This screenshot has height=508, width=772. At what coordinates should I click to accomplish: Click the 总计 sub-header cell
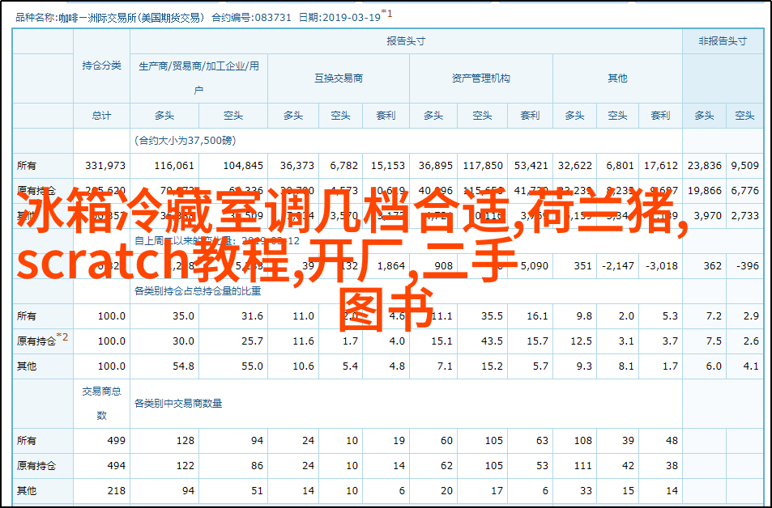pos(101,116)
